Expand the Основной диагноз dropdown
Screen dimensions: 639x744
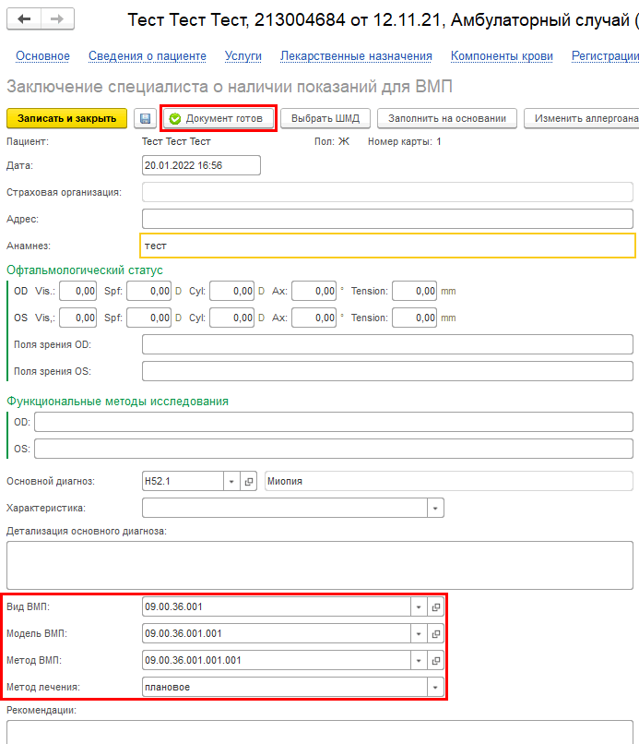pyautogui.click(x=231, y=481)
